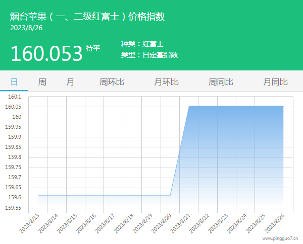Click the 160.053 index value
The height and width of the screenshot is (244, 303).
point(46,53)
